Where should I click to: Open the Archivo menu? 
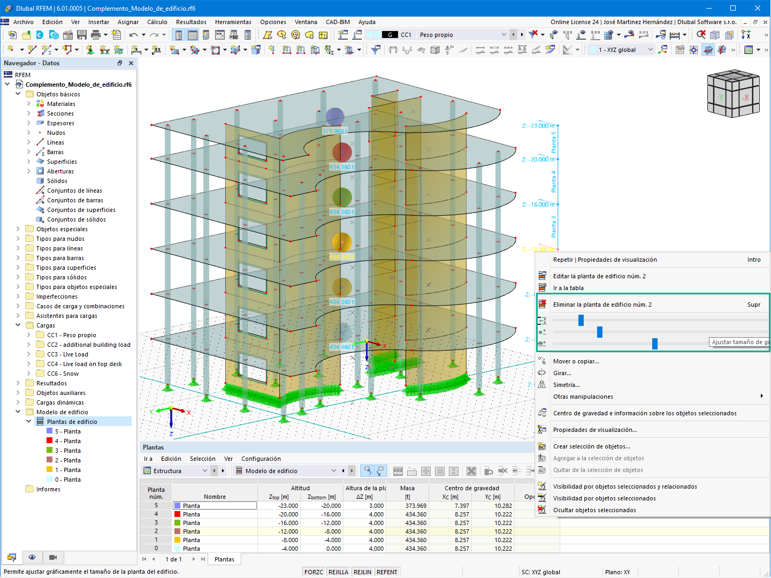[x=23, y=22]
